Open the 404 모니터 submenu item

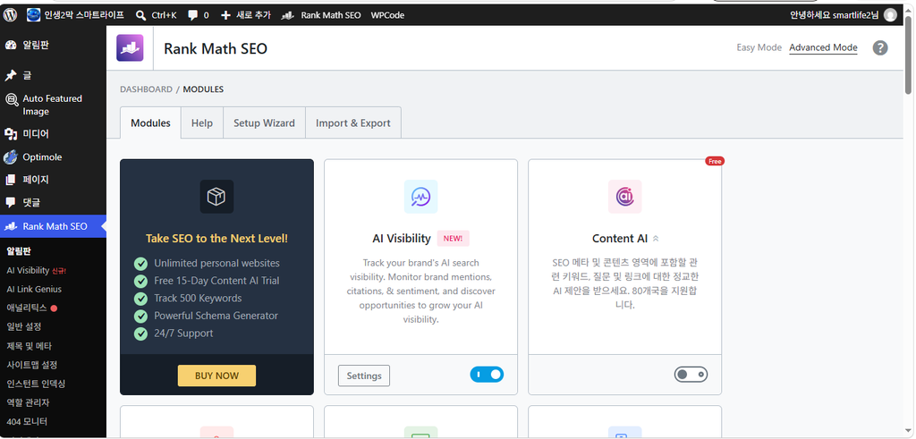tap(27, 421)
